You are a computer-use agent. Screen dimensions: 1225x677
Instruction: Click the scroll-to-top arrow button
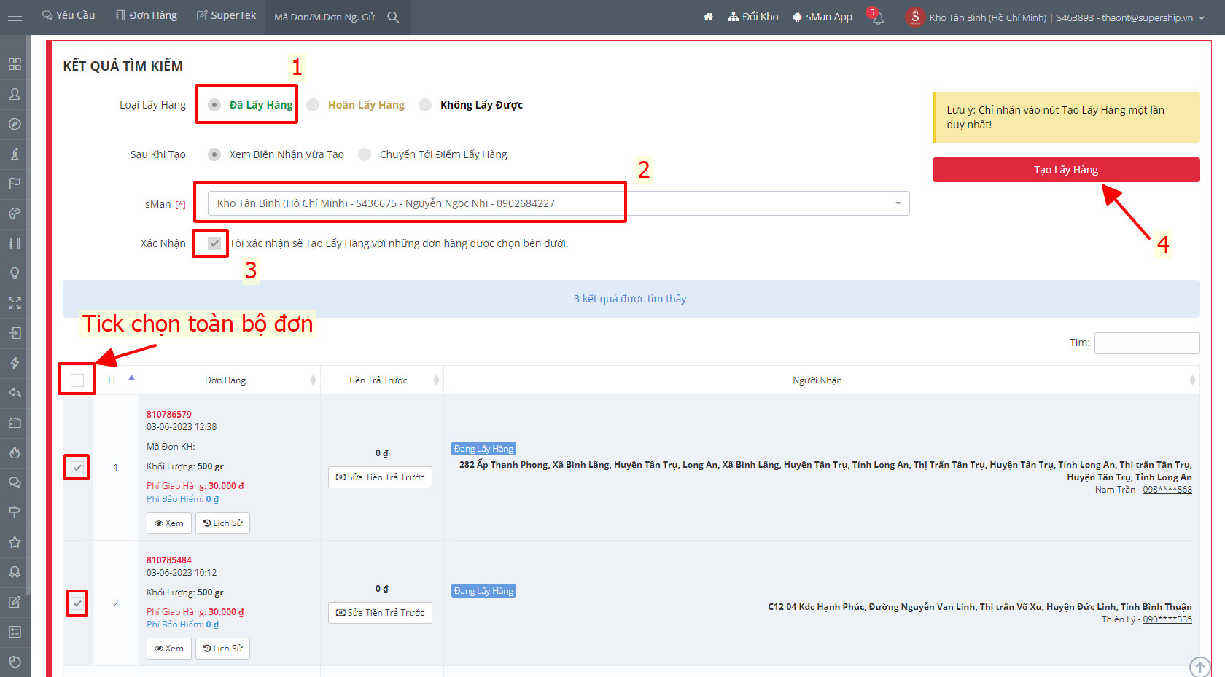1199,667
